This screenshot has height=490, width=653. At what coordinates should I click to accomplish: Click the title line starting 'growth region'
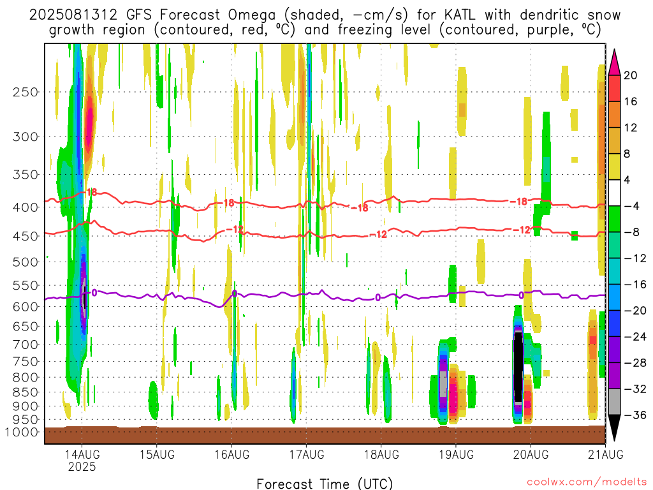click(x=325, y=30)
